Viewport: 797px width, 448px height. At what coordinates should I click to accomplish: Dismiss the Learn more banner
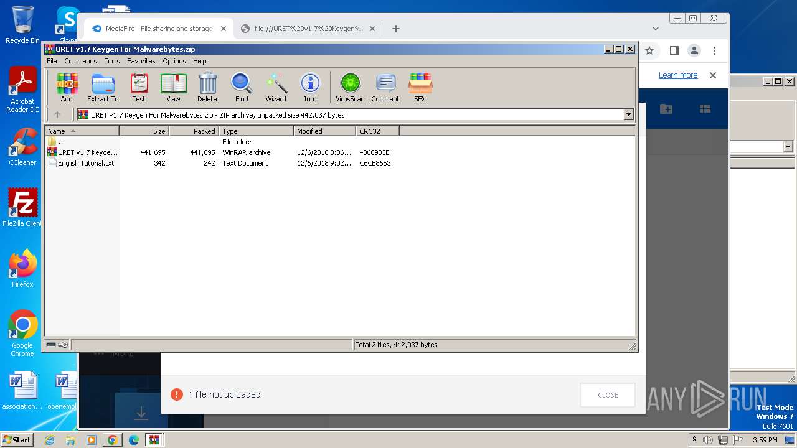tap(713, 75)
